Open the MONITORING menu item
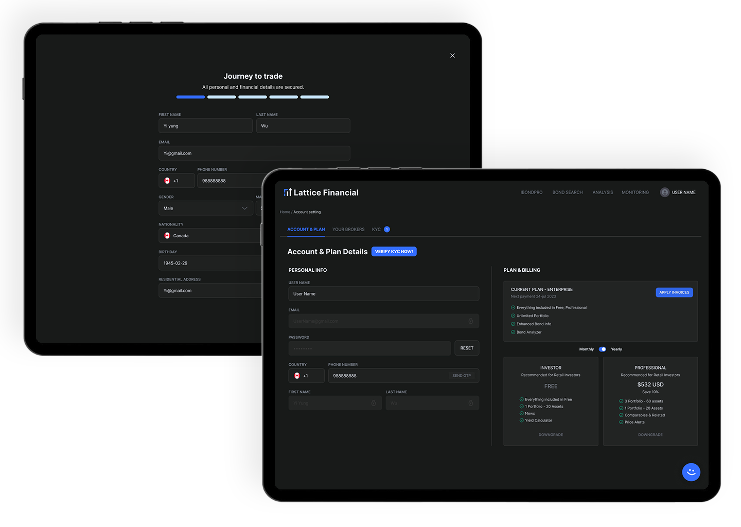Screen dimensions: 741x527 pos(635,192)
